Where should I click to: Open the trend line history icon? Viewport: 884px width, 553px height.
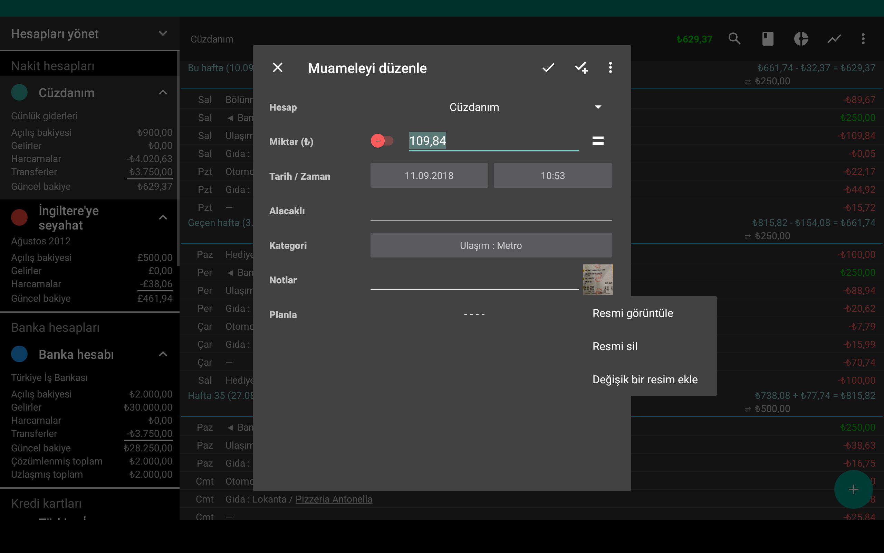[x=834, y=39]
